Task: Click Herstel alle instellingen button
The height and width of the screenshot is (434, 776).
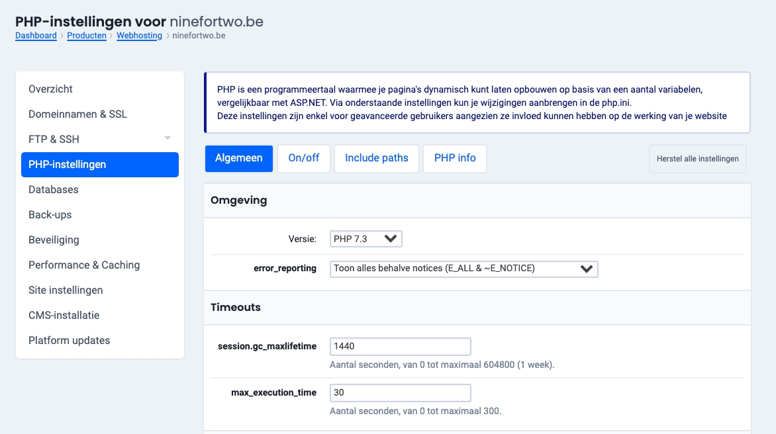Action: click(x=697, y=159)
